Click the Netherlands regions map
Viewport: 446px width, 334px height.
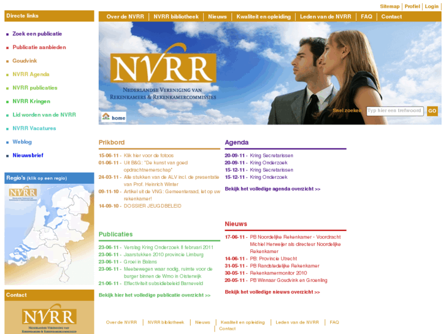pyautogui.click(x=49, y=234)
